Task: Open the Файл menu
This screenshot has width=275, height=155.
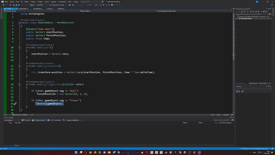Action: [x=6, y=2]
